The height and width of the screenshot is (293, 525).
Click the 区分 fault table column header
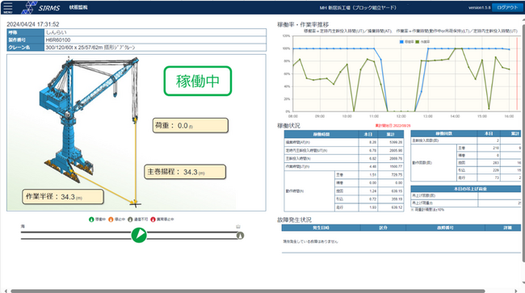click(383, 228)
